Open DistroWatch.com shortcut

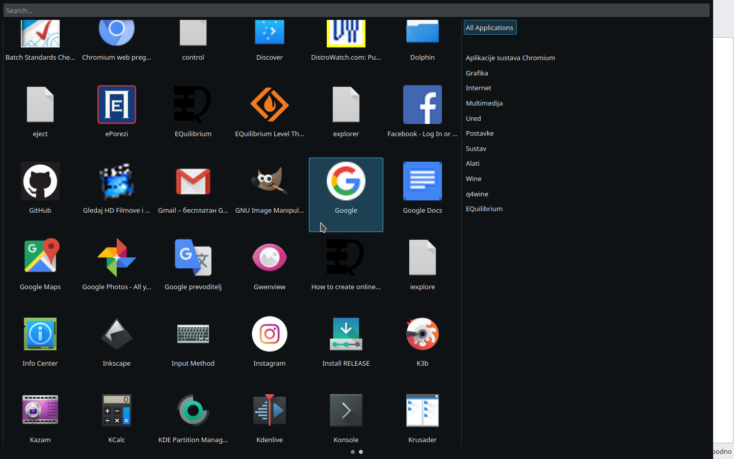pos(346,34)
